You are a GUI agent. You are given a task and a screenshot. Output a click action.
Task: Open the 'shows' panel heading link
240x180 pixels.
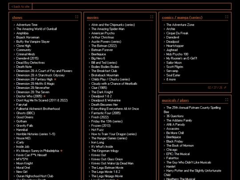coord(17,17)
